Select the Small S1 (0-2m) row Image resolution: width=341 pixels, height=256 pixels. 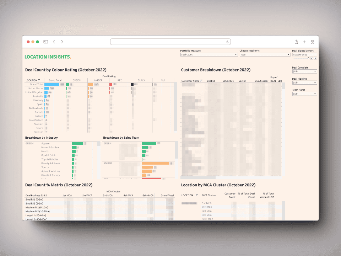pyautogui.click(x=34, y=199)
